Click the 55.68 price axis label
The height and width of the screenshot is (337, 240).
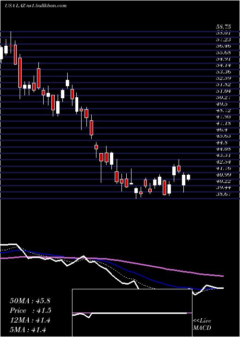coord(223,52)
